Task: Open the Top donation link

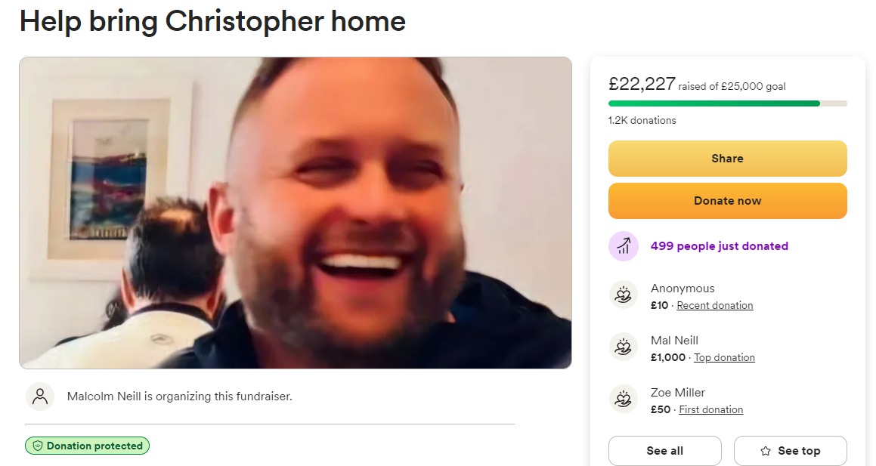Action: point(724,357)
